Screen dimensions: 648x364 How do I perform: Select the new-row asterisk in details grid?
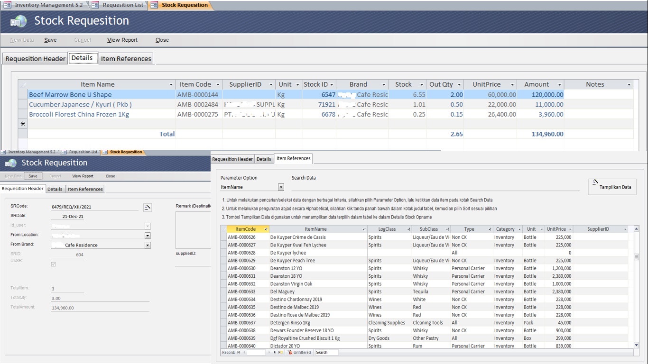point(22,124)
